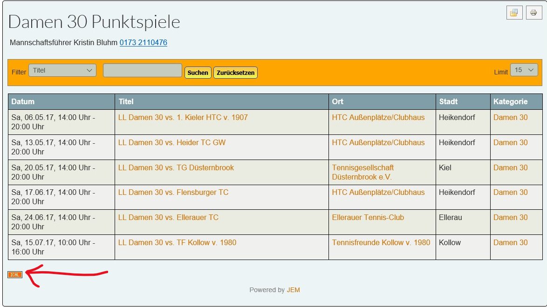Open the Ellerauer Tennis-Club venue link

point(368,218)
